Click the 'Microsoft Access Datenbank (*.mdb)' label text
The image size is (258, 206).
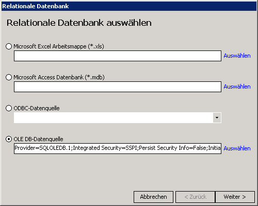point(59,77)
